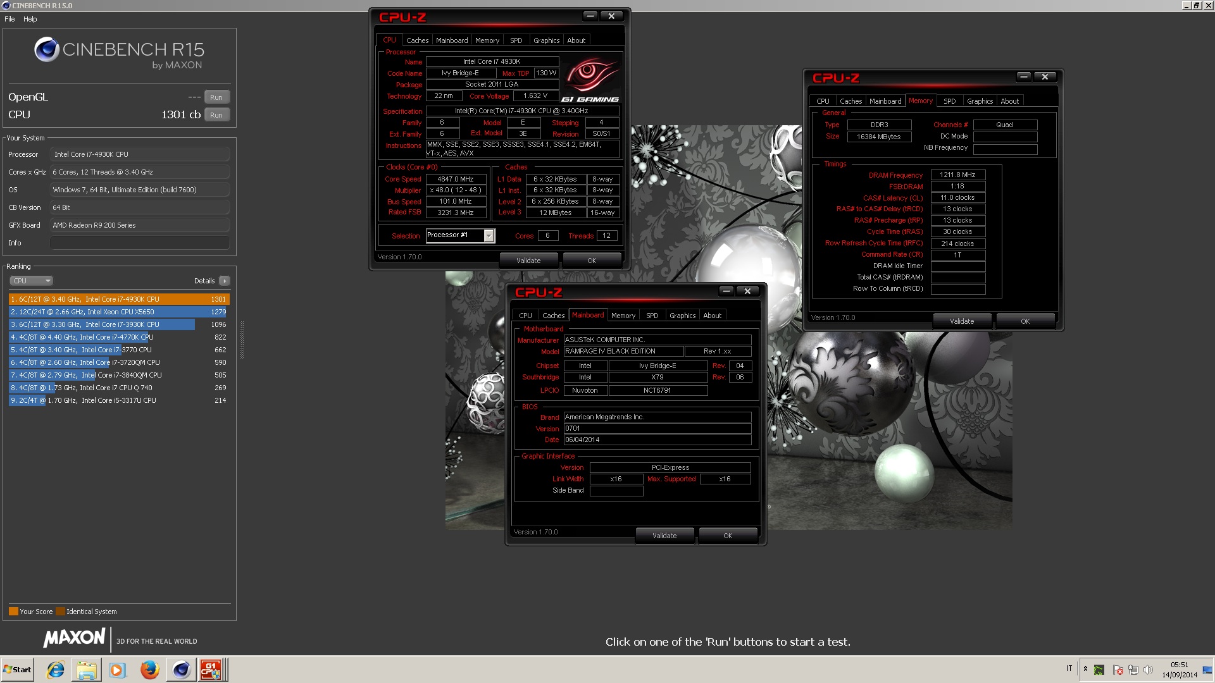The height and width of the screenshot is (683, 1215).
Task: Switch to SPD tab in Memory window
Action: [949, 101]
